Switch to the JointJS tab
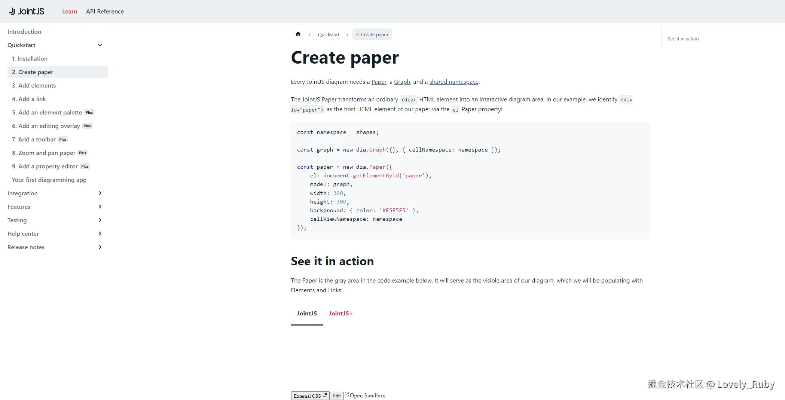The width and height of the screenshot is (785, 400). [307, 314]
